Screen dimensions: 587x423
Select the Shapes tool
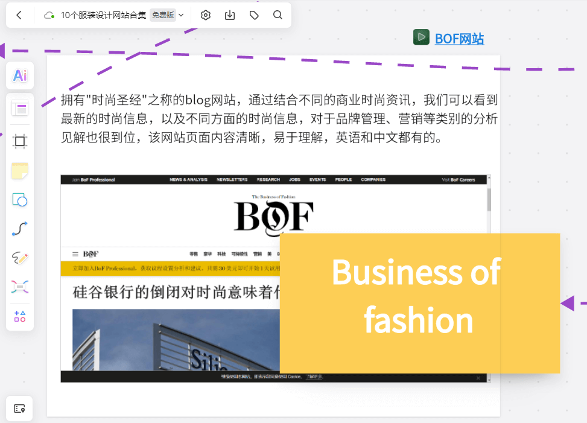click(x=20, y=200)
